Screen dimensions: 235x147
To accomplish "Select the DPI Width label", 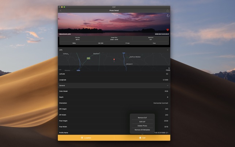I will pyautogui.click(x=62, y=115).
